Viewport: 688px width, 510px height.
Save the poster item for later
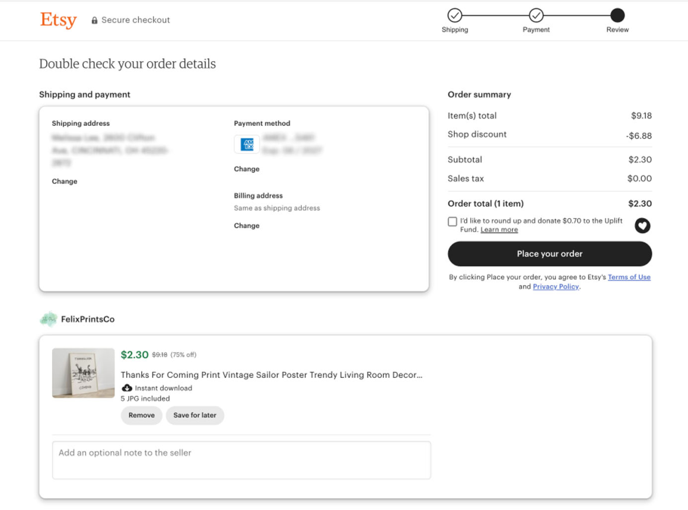coord(195,415)
